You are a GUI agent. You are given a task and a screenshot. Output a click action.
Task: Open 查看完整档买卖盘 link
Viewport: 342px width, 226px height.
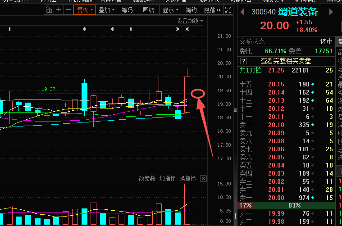pos(286,61)
